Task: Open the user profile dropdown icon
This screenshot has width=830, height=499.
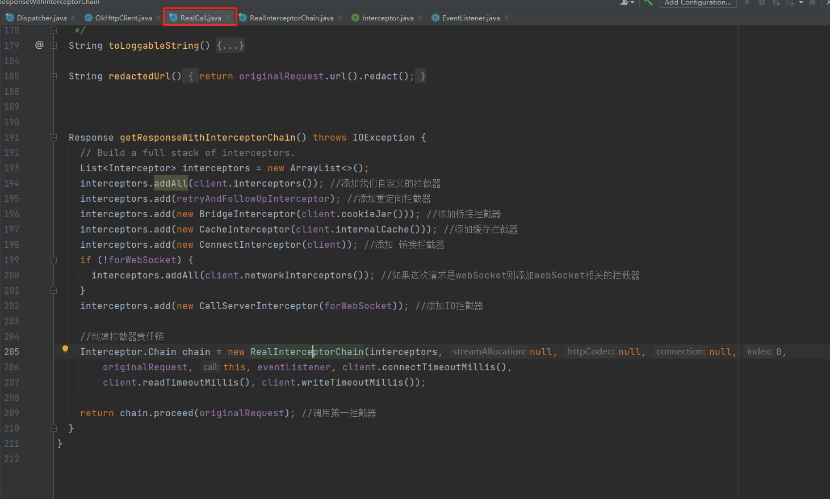Action: tap(627, 2)
